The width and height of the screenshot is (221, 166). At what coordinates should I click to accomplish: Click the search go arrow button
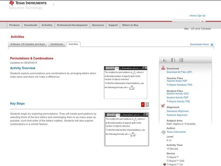[203, 21]
